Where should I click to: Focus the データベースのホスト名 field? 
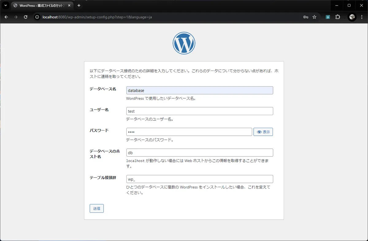pos(200,153)
